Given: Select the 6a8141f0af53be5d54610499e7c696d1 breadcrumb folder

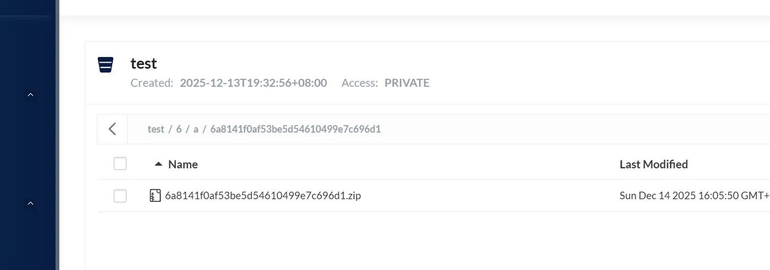Looking at the screenshot, I should click(295, 130).
